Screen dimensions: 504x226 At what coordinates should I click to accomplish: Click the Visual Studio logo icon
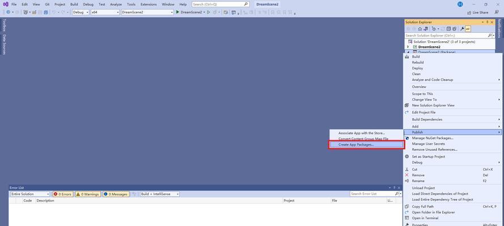6,4
